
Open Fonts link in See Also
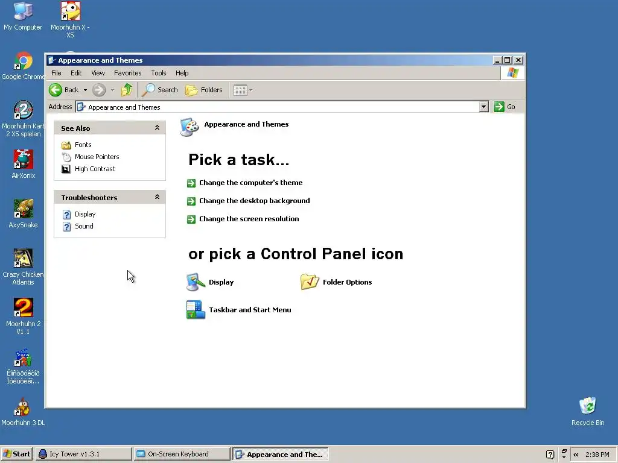[83, 145]
